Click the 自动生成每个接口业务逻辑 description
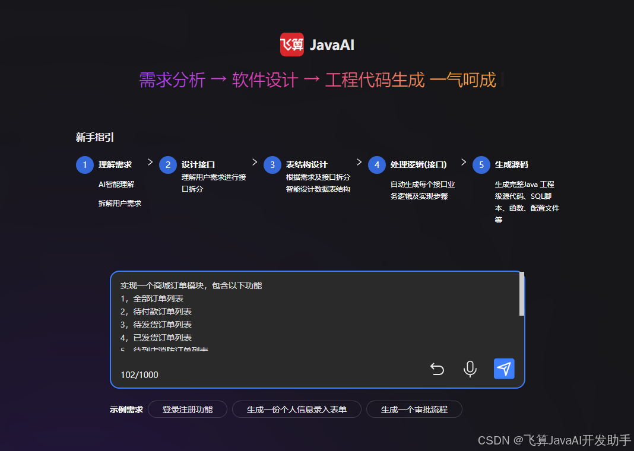The width and height of the screenshot is (634, 451). point(423,190)
